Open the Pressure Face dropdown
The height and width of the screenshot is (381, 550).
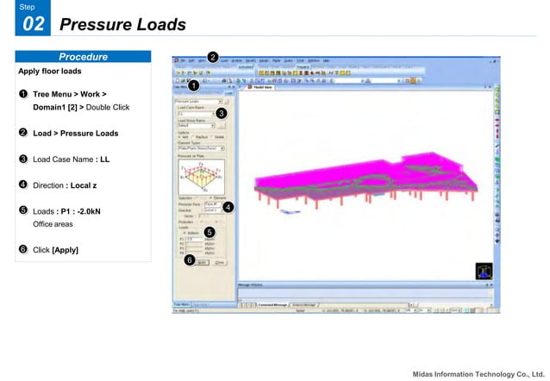(x=213, y=204)
